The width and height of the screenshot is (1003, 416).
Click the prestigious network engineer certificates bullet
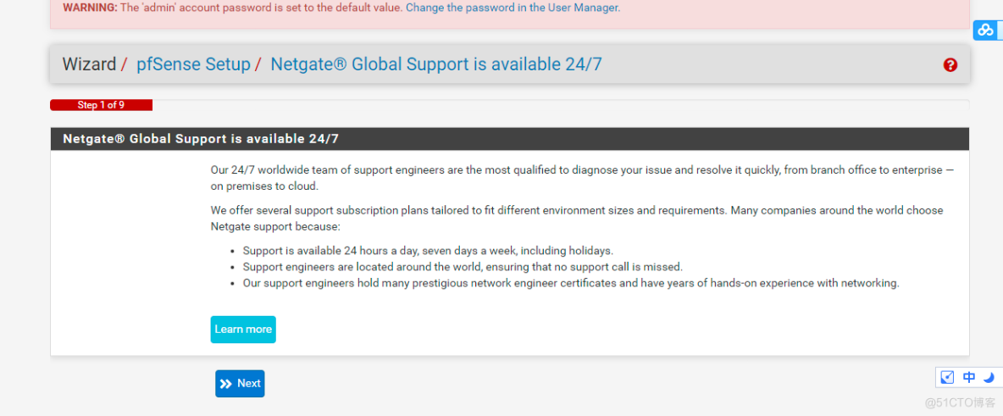point(571,284)
